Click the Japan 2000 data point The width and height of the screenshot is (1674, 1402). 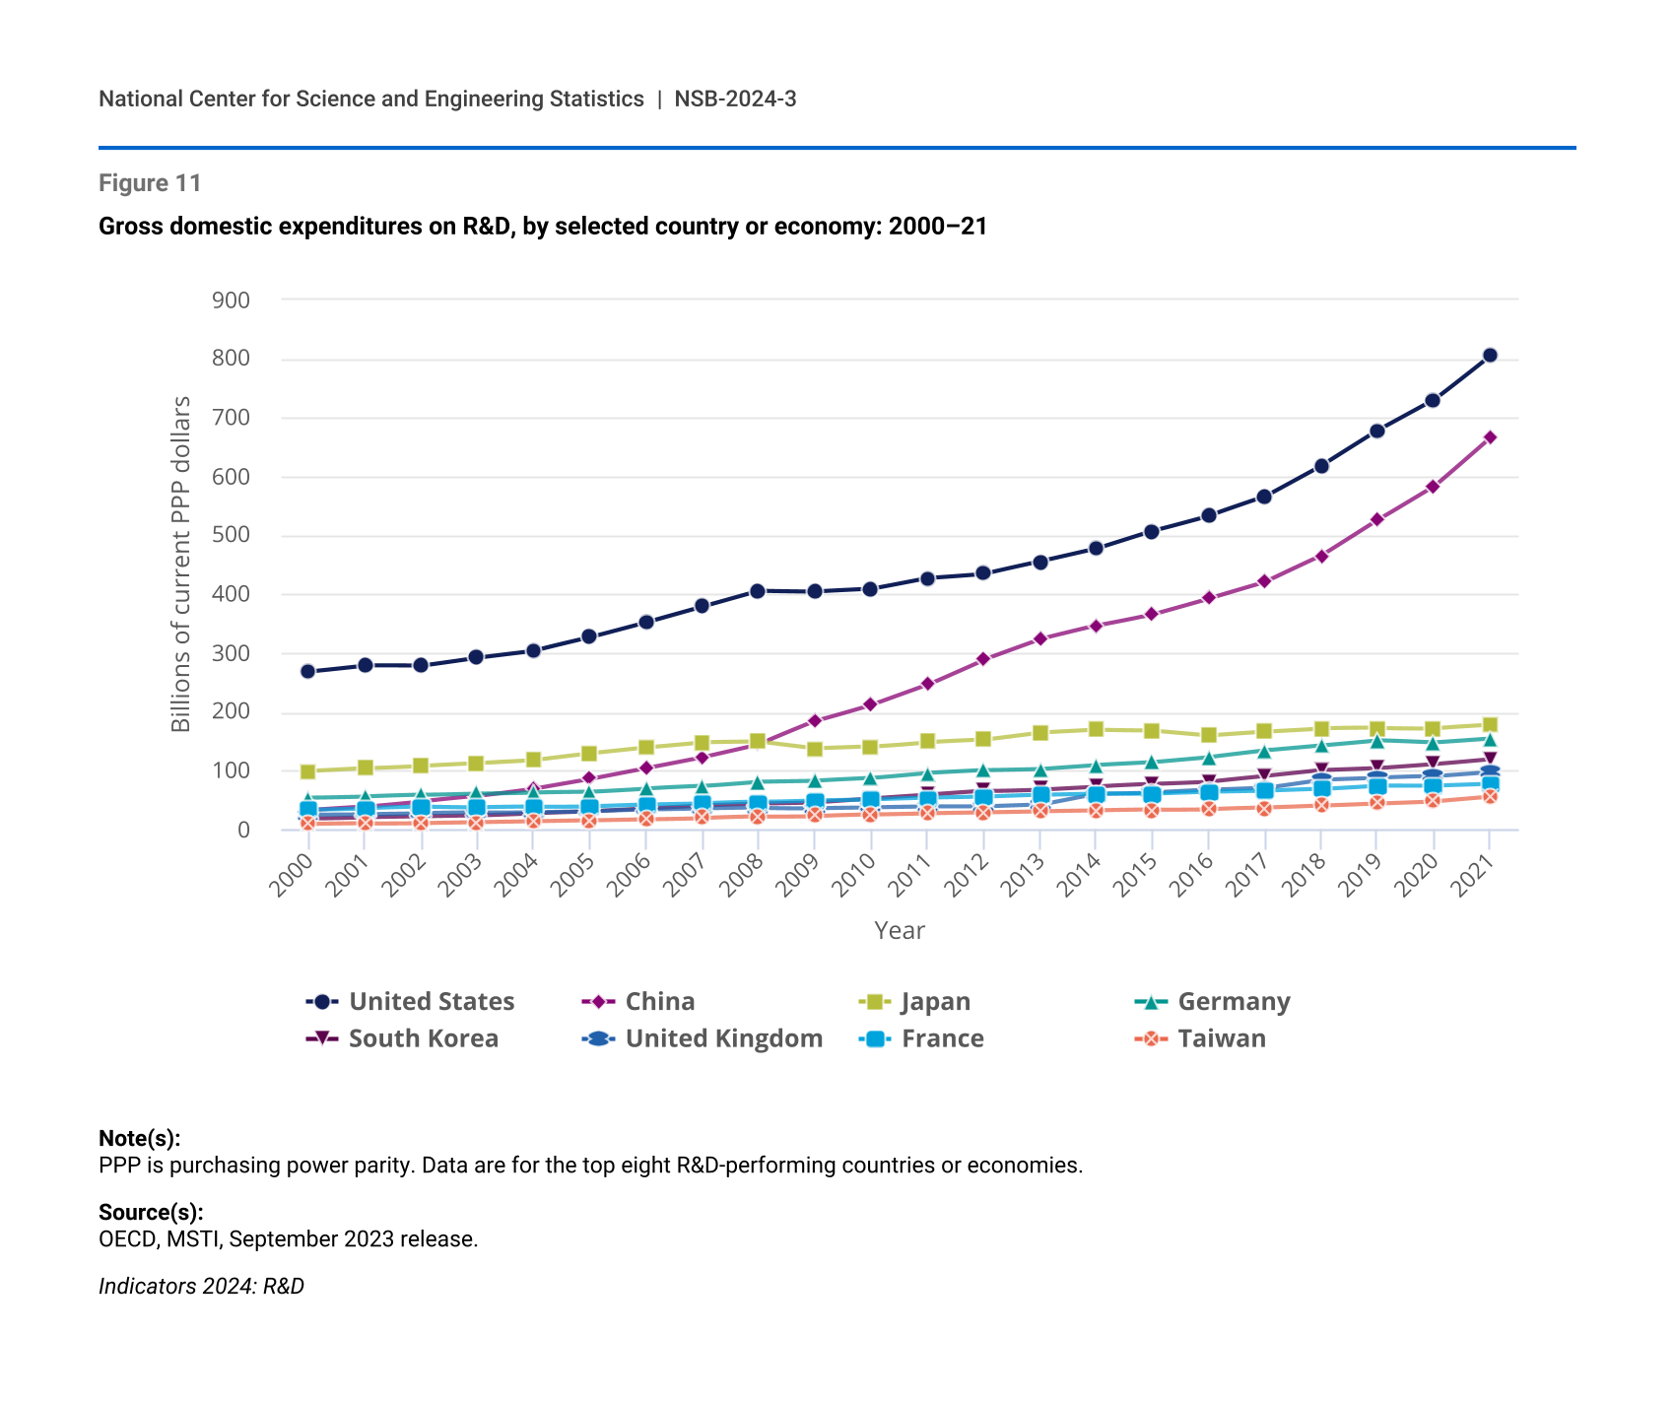(307, 771)
